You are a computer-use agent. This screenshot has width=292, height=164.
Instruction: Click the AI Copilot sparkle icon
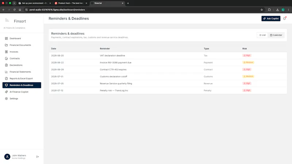6,92
